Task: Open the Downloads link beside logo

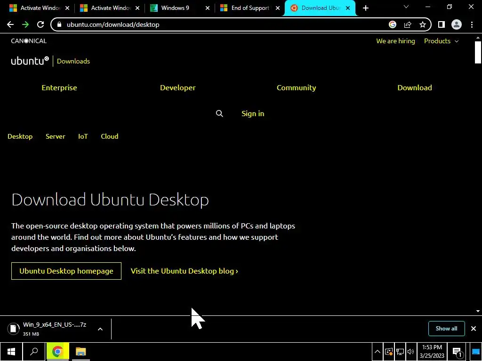Action: tap(73, 61)
